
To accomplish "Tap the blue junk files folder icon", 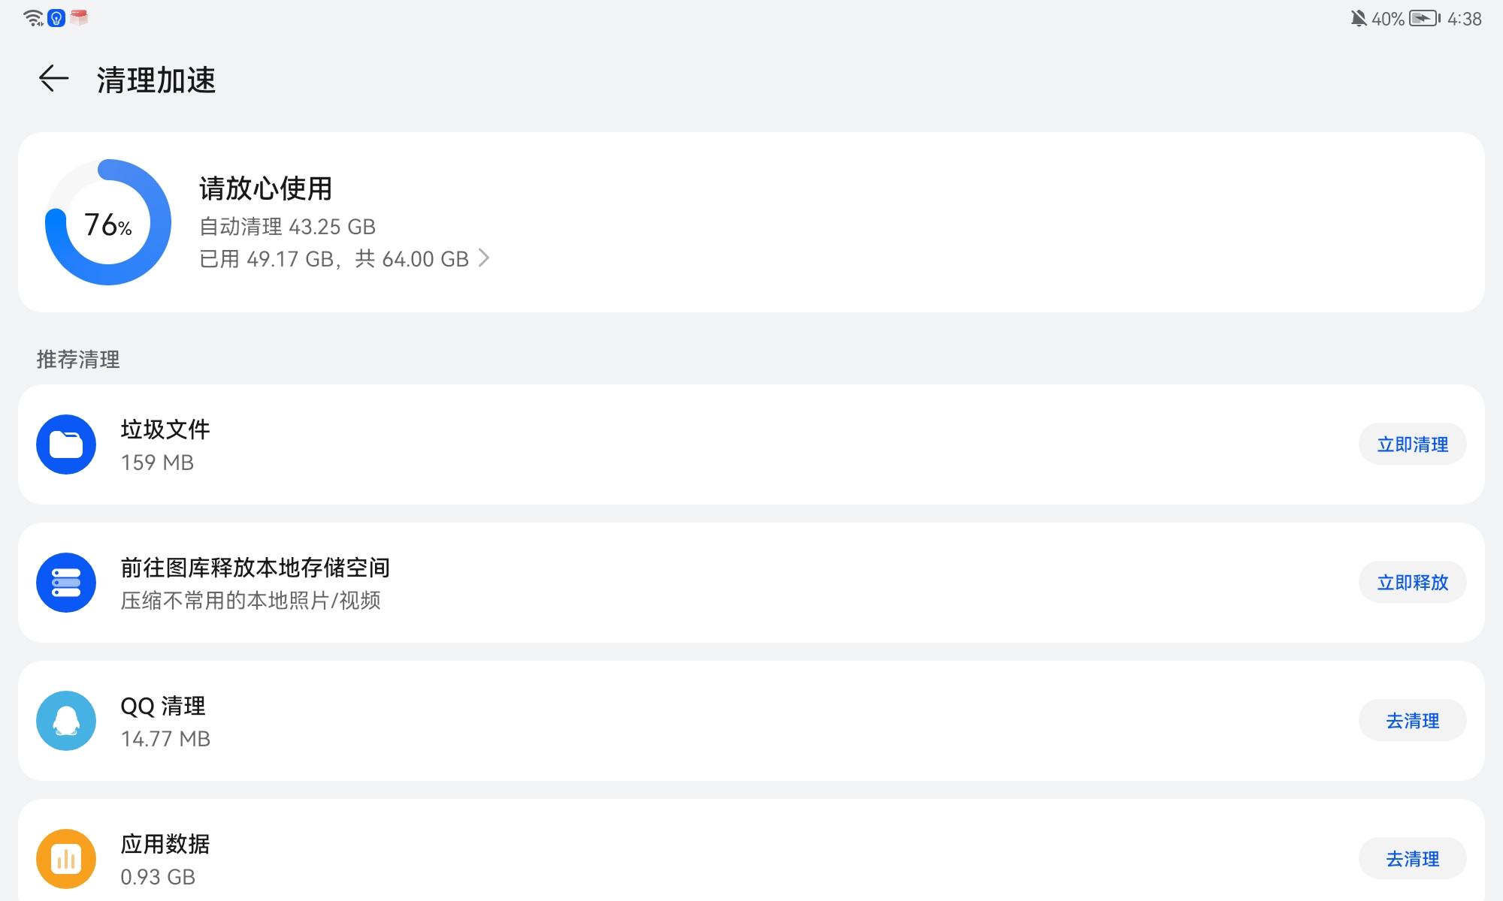I will click(x=66, y=444).
